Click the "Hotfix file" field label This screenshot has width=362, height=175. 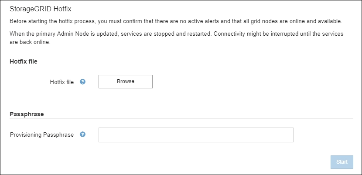[61, 82]
